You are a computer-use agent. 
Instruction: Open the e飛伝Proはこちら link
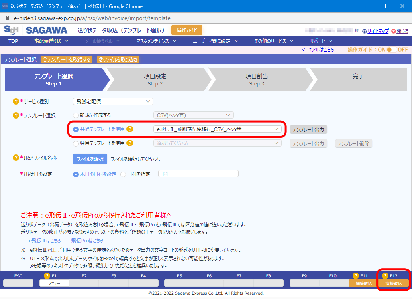(86, 240)
